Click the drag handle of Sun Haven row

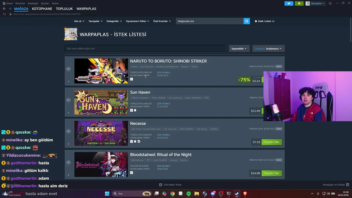pos(68,100)
